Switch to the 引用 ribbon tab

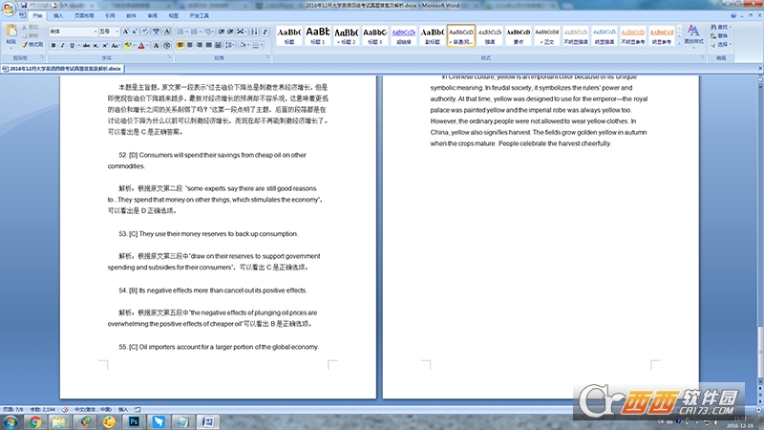(x=110, y=15)
